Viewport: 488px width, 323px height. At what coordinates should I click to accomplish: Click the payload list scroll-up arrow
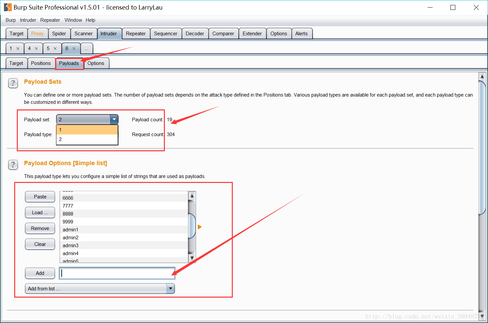[192, 196]
